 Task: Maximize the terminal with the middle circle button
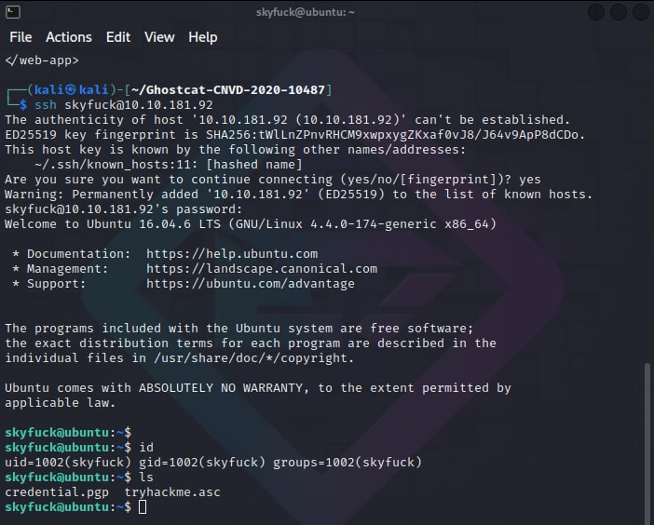[x=619, y=12]
